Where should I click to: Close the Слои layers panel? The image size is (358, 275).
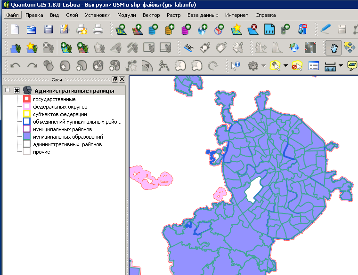pos(122,79)
